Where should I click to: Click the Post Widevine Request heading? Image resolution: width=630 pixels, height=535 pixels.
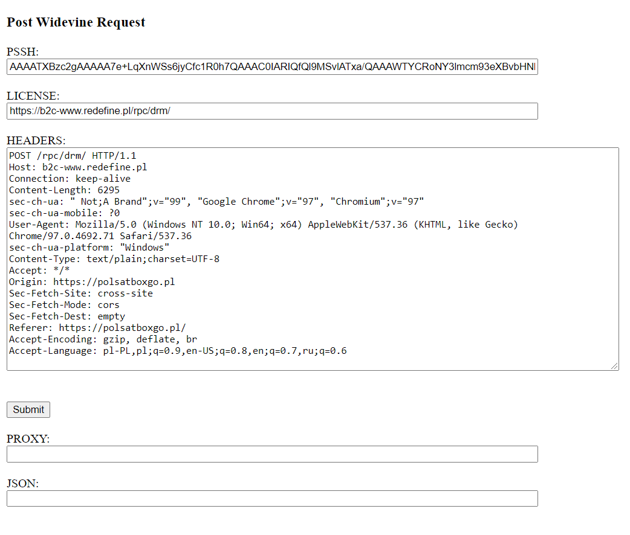[76, 23]
